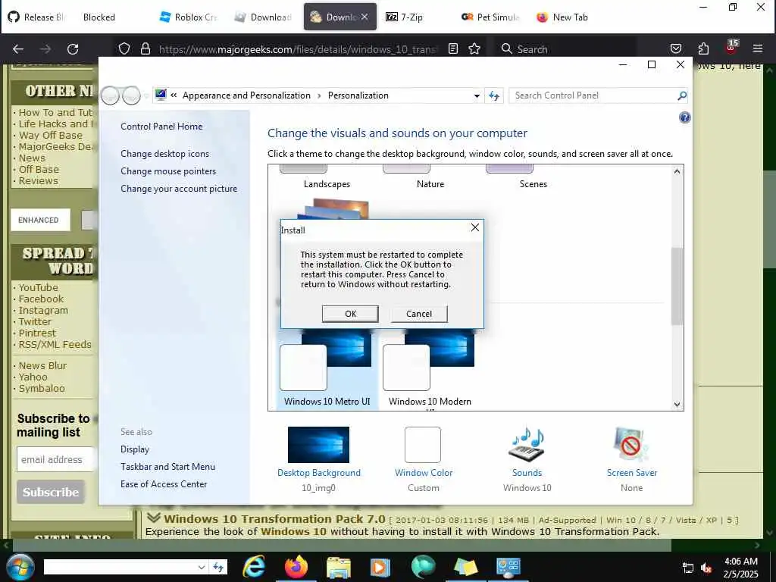Bookmark this page with the star icon

click(x=474, y=48)
